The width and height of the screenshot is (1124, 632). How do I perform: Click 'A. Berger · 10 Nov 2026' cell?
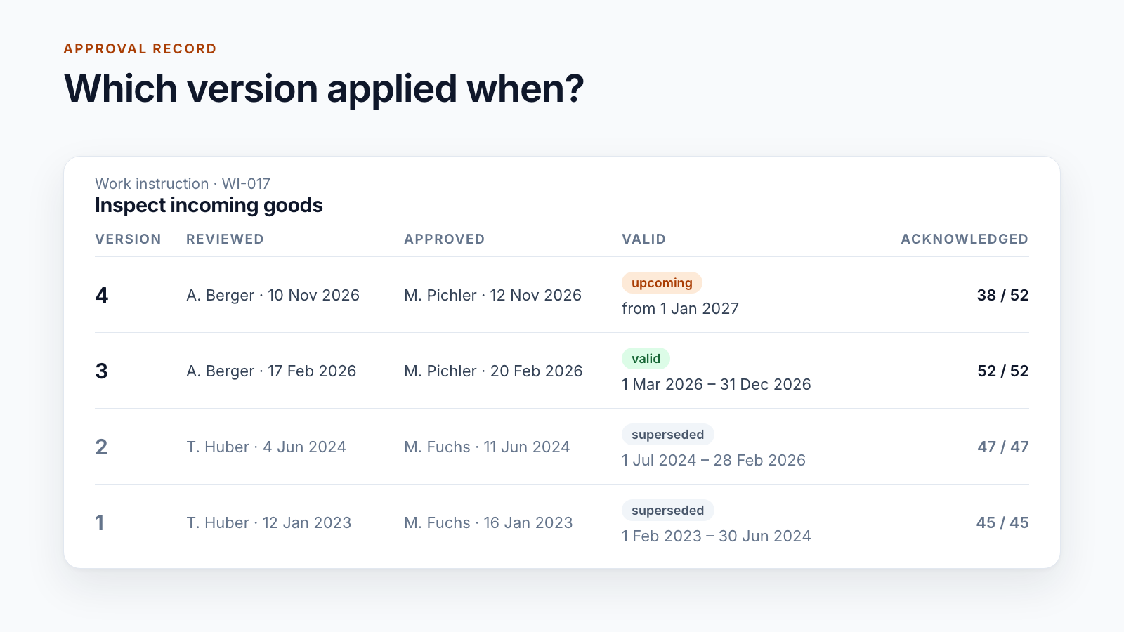coord(273,295)
